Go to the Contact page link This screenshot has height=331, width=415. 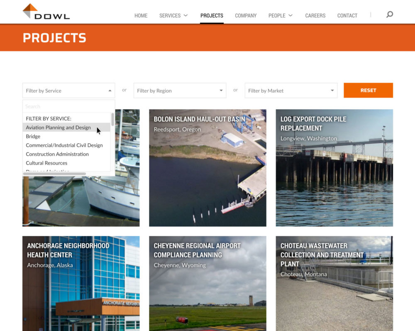tap(347, 15)
